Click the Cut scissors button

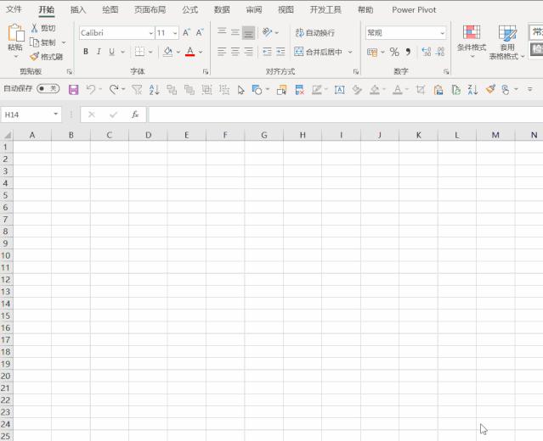point(43,28)
